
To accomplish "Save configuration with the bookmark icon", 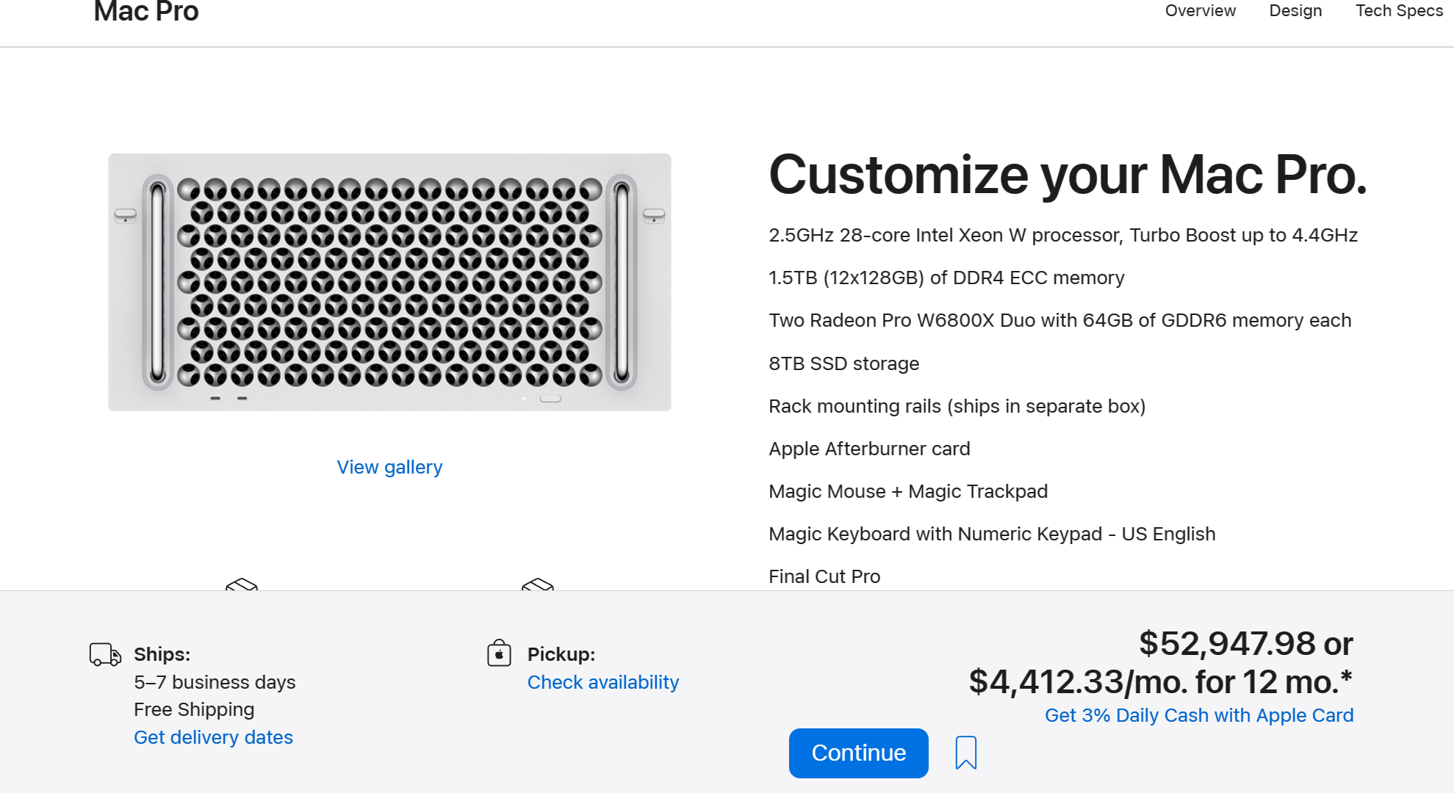I will pyautogui.click(x=966, y=753).
